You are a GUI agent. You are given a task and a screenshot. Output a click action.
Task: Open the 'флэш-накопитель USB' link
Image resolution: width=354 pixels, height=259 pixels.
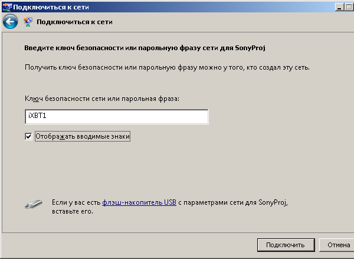139,202
